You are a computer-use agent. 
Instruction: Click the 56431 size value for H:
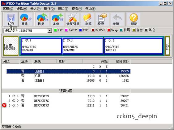coord(125,105)
